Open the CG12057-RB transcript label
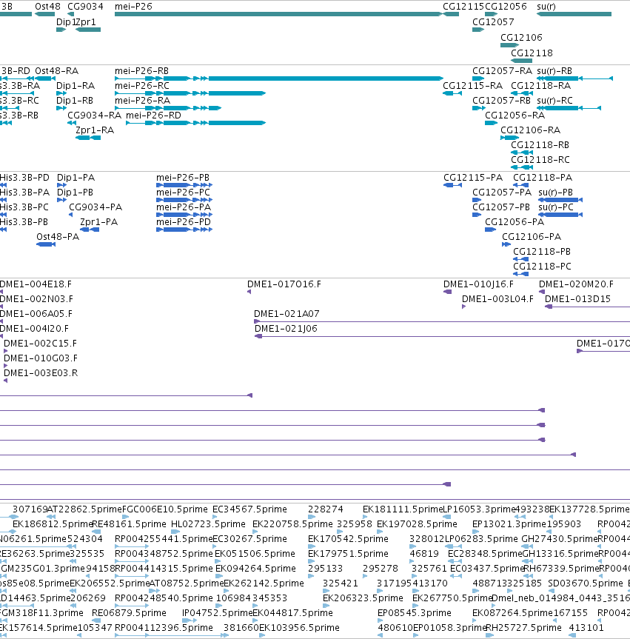Viewport: 630px width, 639px height. tap(502, 101)
